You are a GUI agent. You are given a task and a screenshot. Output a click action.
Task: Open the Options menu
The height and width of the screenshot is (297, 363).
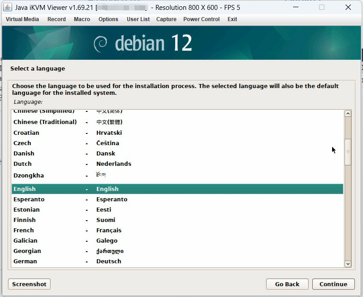[108, 19]
